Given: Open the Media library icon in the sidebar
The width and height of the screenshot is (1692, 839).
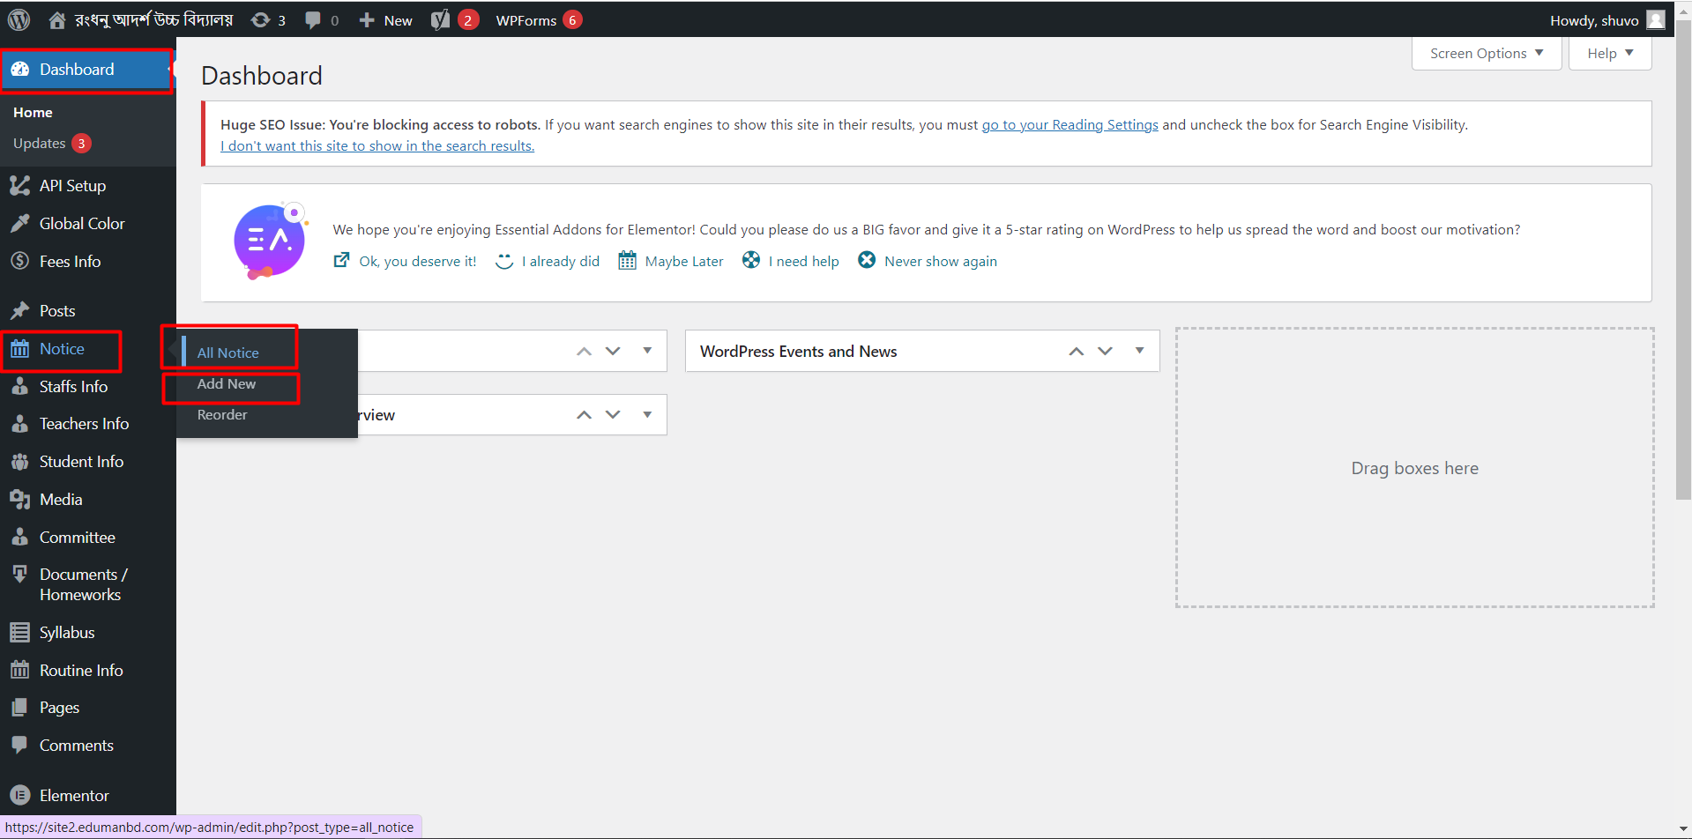Looking at the screenshot, I should tap(19, 500).
